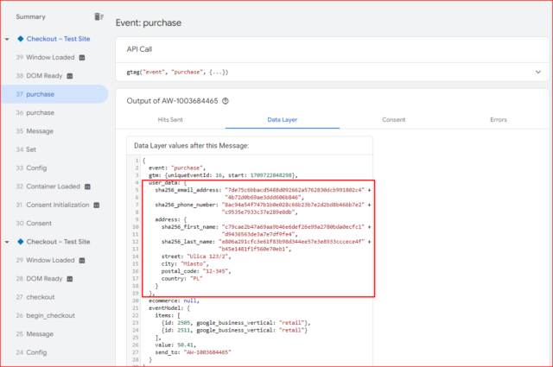The width and height of the screenshot is (553, 367).
Task: Click the event: "purchase" line in data layer
Action: pos(176,168)
